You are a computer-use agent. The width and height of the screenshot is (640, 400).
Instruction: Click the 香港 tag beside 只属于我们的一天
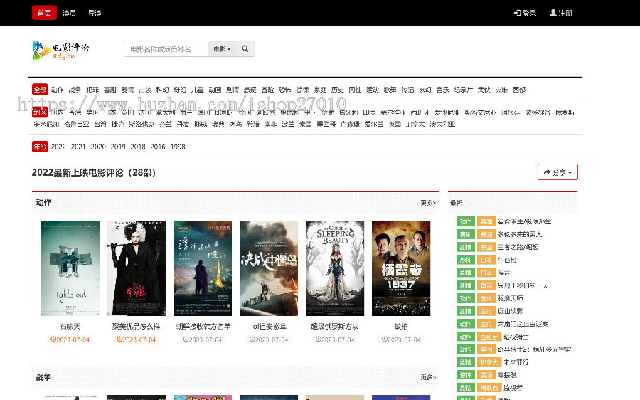tap(486, 285)
